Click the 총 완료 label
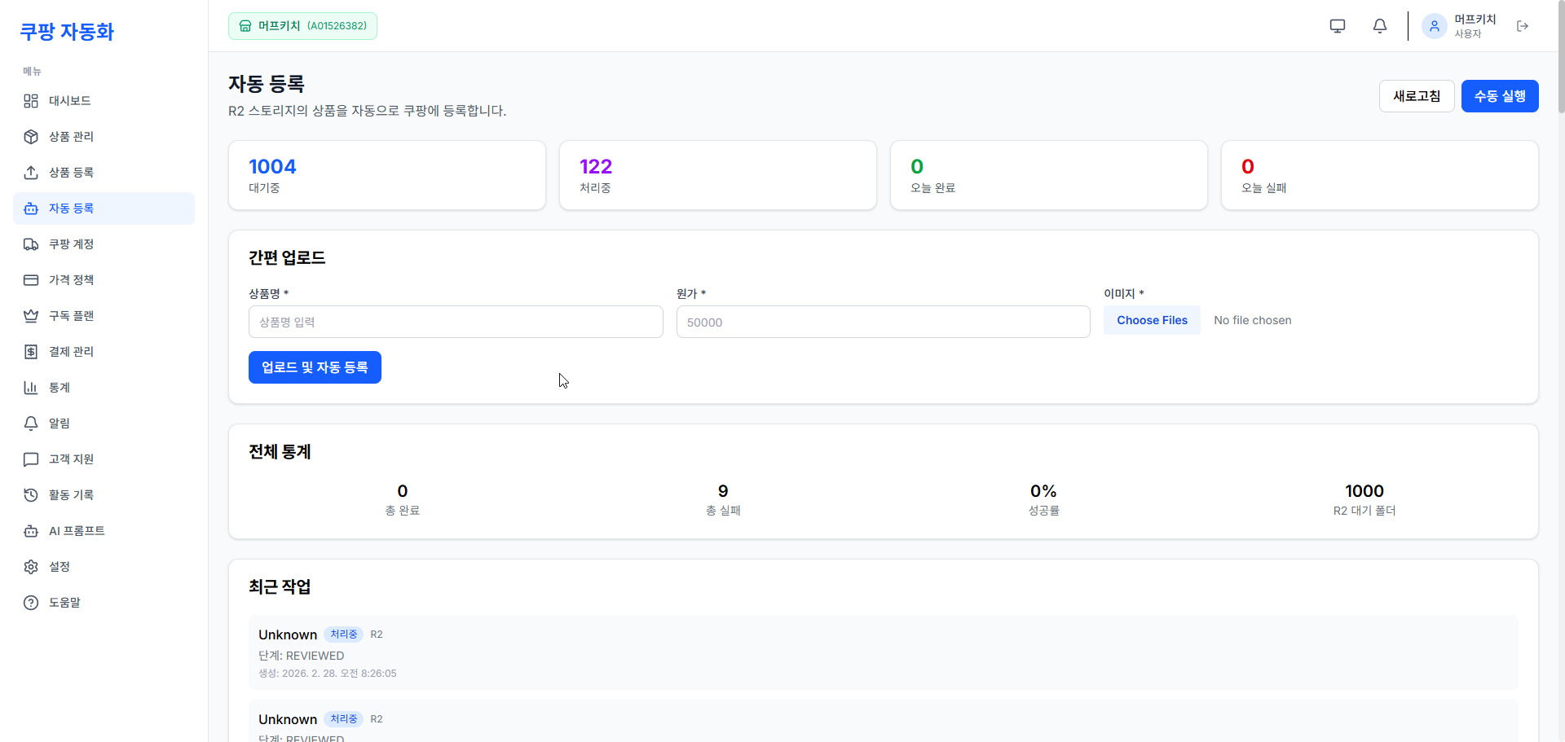Image resolution: width=1565 pixels, height=742 pixels. point(403,511)
